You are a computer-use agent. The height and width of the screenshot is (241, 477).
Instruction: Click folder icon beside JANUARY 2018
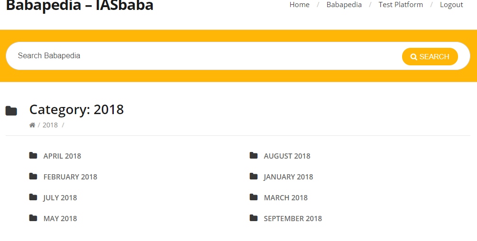(x=254, y=176)
